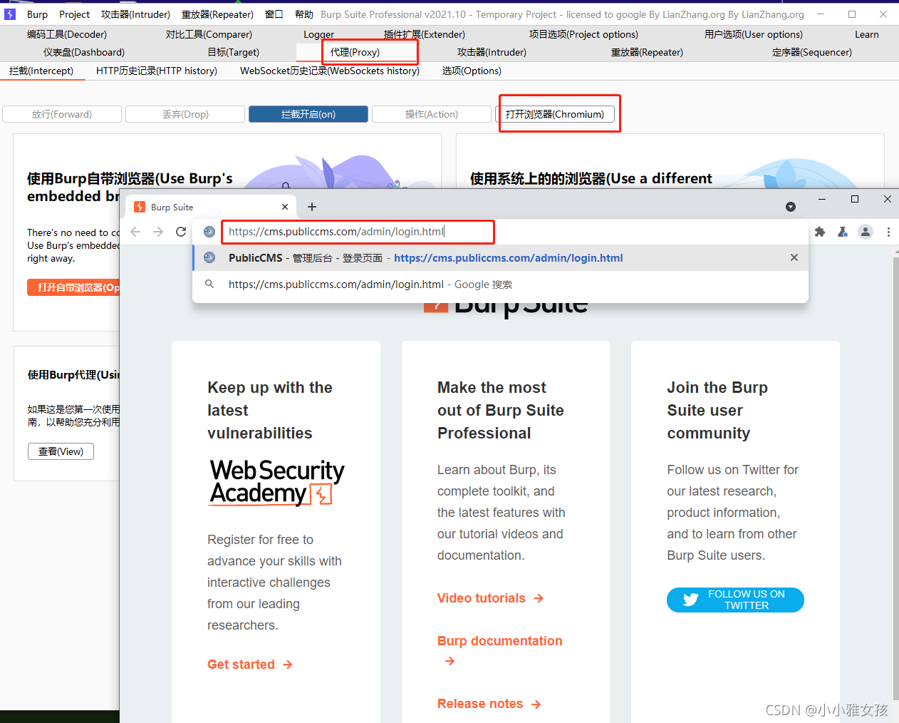Switch to the 目标(Target) tab
Image resolution: width=899 pixels, height=723 pixels.
(234, 52)
